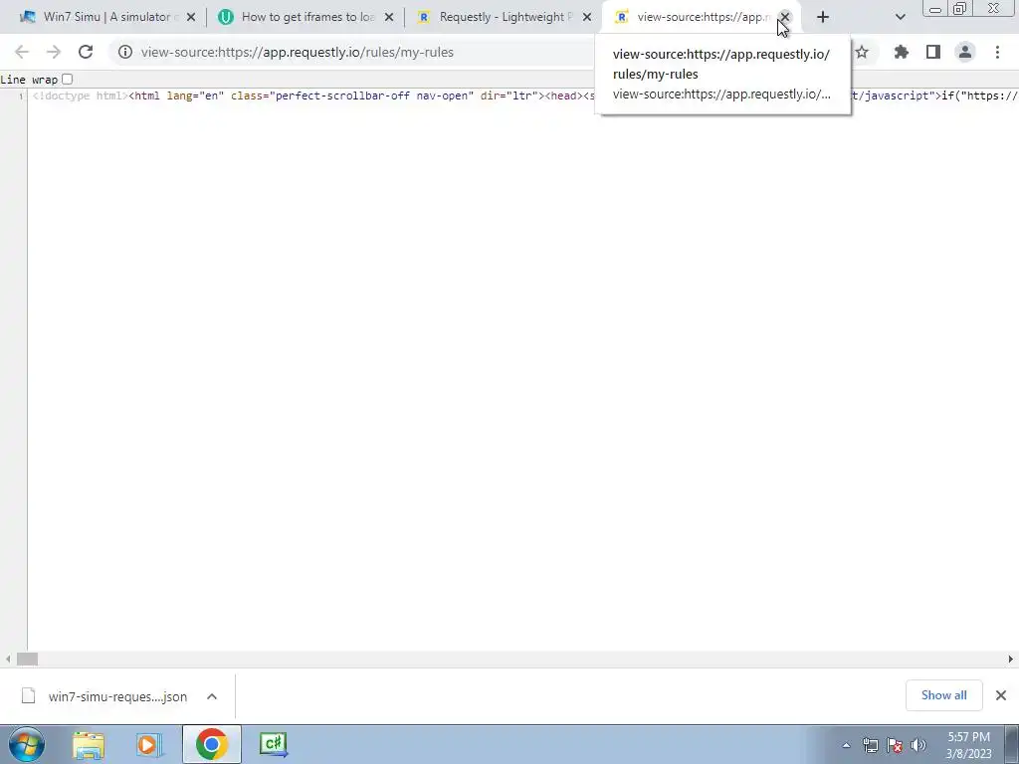
Task: Close the view-source tab
Action: click(785, 18)
